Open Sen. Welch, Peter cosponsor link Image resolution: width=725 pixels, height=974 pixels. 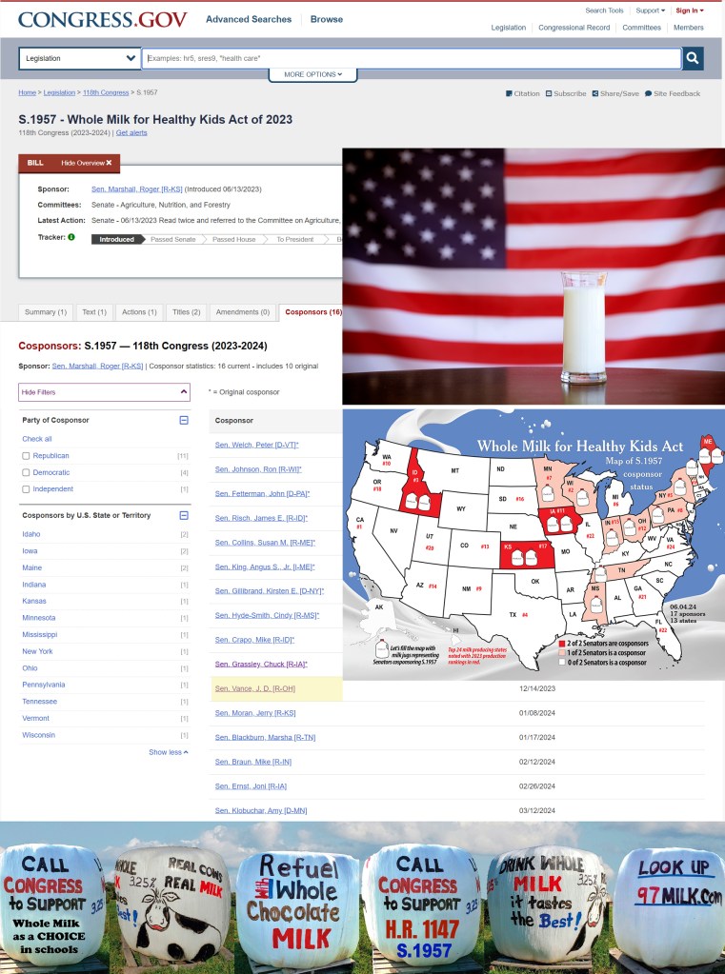tap(256, 445)
